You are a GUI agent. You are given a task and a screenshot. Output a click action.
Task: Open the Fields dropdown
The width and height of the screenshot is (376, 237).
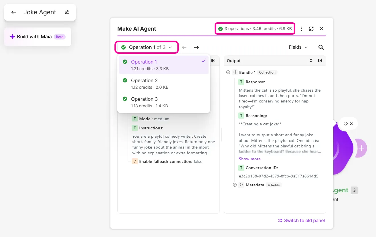tap(298, 47)
